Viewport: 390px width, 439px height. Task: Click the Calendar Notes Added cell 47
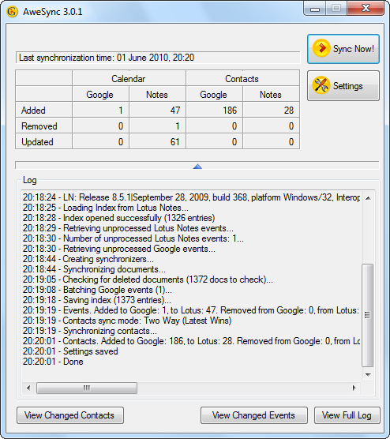(157, 111)
